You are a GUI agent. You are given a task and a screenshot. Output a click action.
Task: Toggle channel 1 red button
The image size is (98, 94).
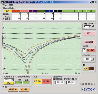click(x=16, y=11)
